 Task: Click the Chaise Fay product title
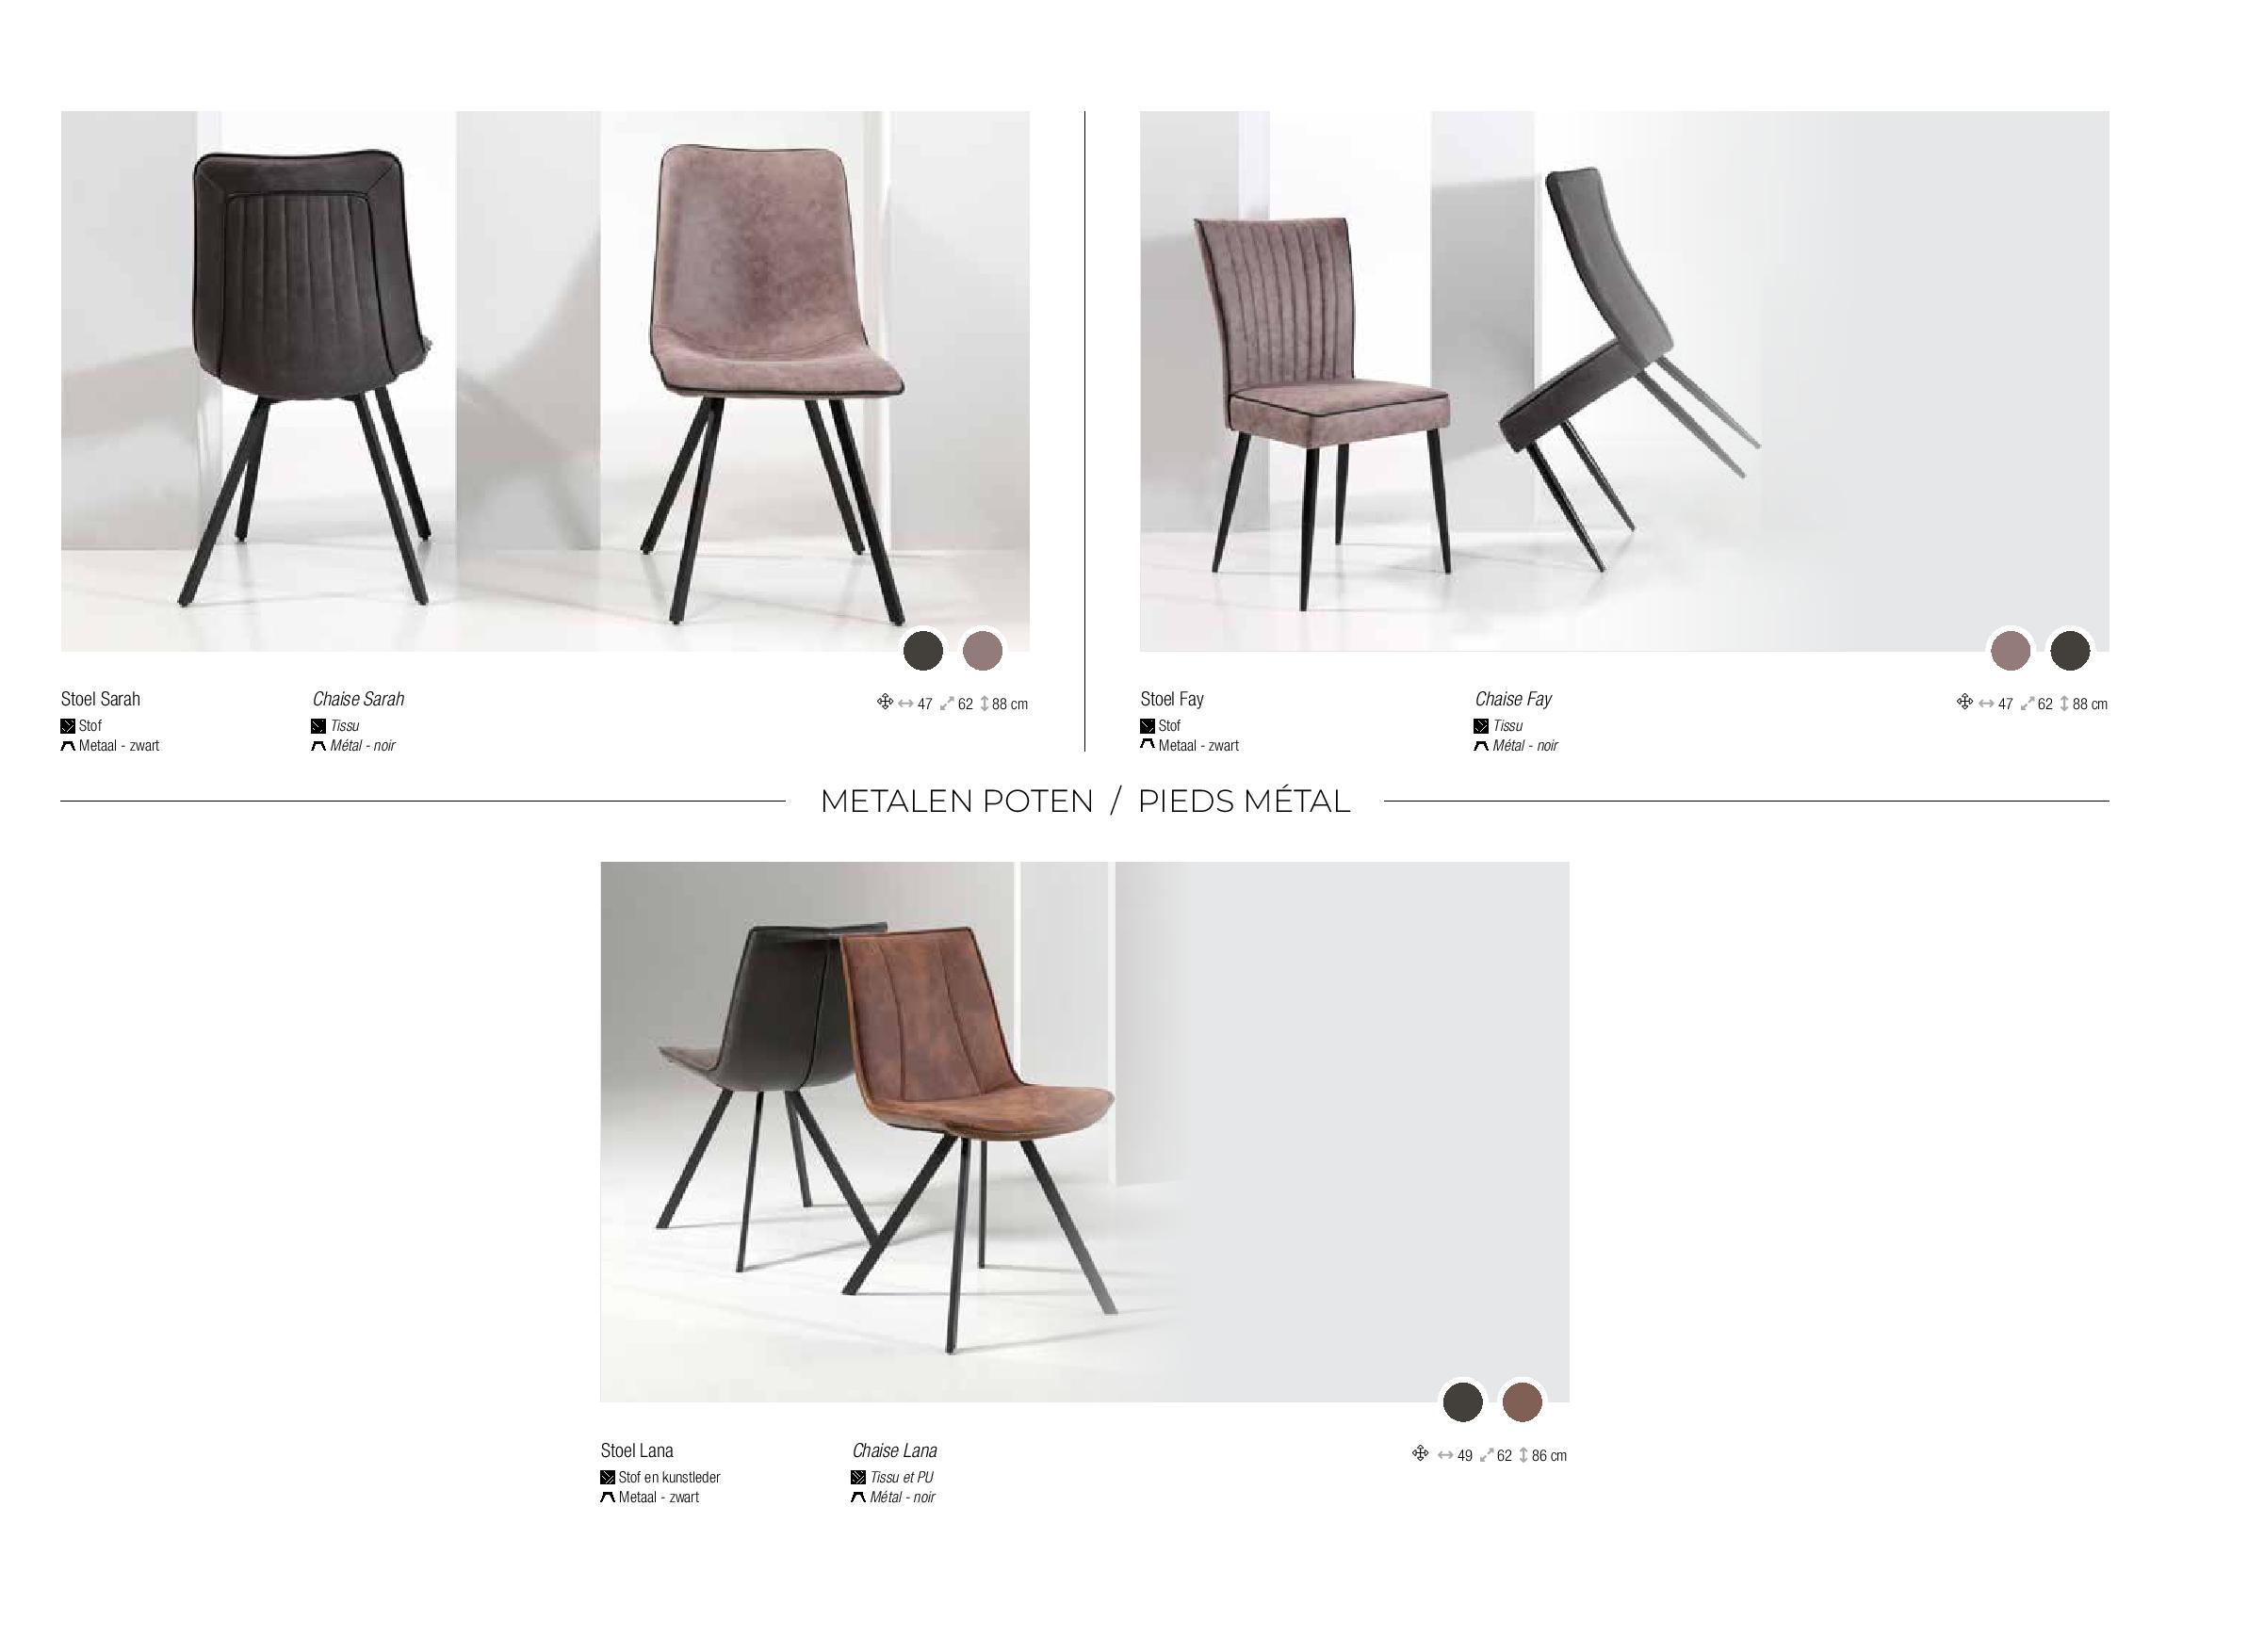(x=1513, y=699)
